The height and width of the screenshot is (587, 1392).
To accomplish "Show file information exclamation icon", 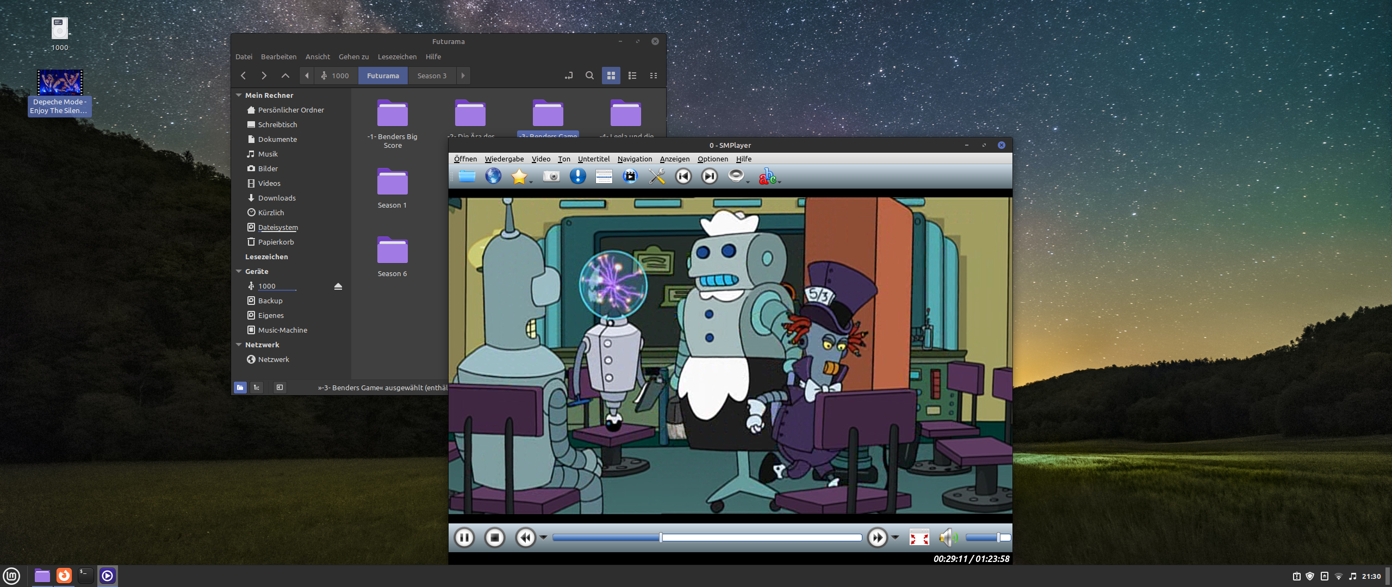I will point(577,176).
